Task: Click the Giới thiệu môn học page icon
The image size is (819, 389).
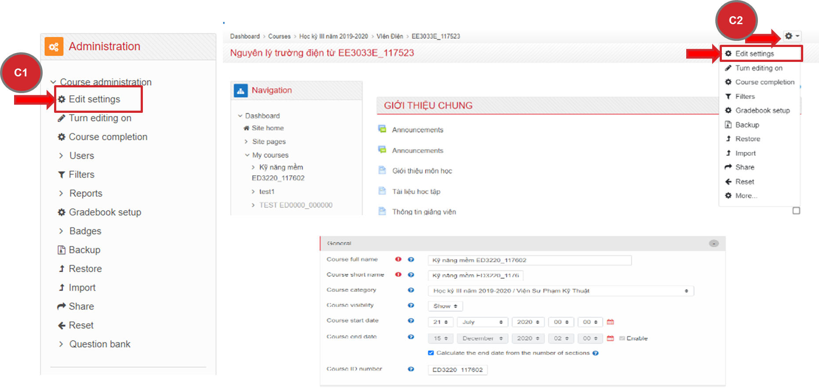Action: pyautogui.click(x=382, y=170)
